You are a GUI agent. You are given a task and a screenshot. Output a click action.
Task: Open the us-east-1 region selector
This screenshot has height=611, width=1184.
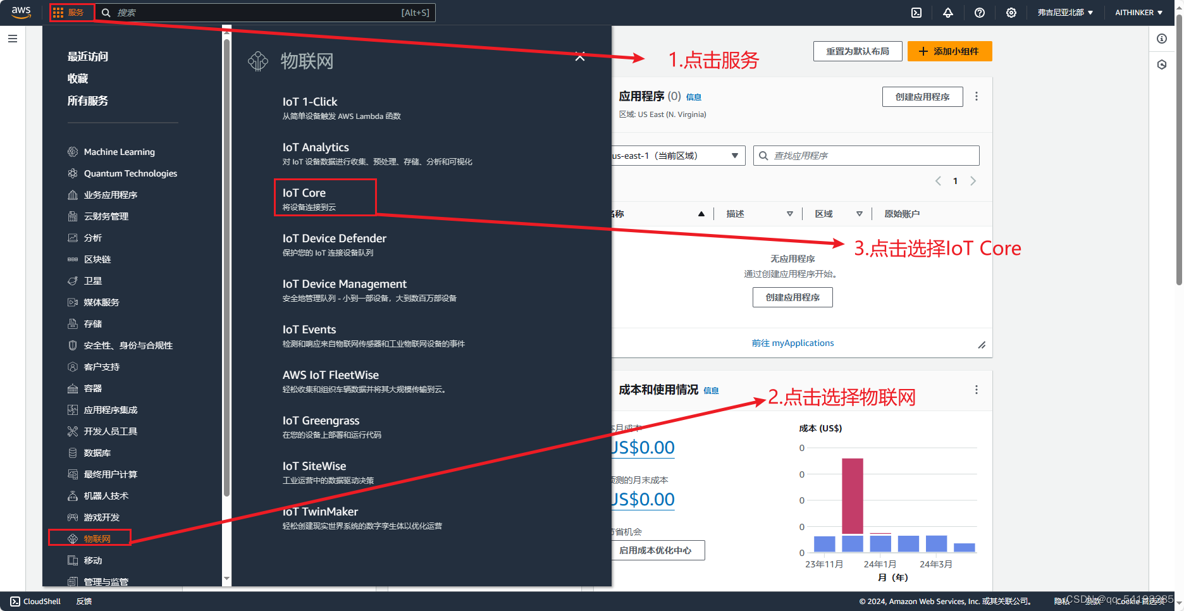678,156
